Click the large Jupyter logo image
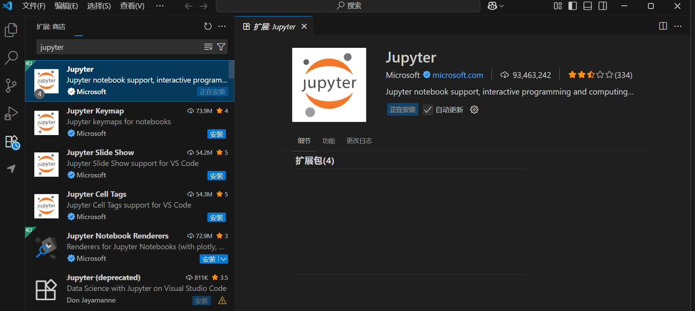This screenshot has height=311, width=695. pos(329,85)
